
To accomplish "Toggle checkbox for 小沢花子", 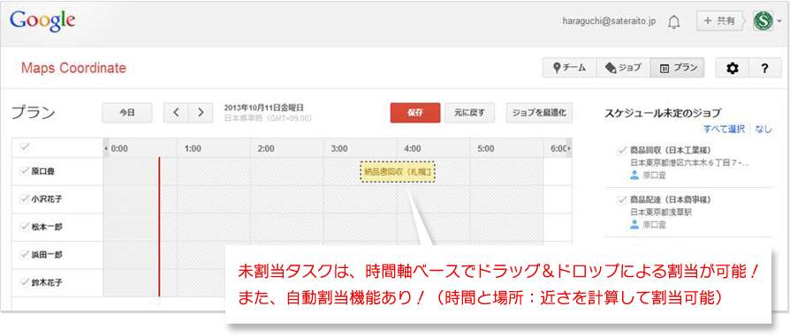I will coord(24,199).
